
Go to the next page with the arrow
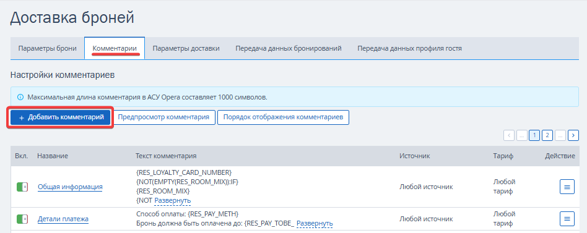(573, 135)
